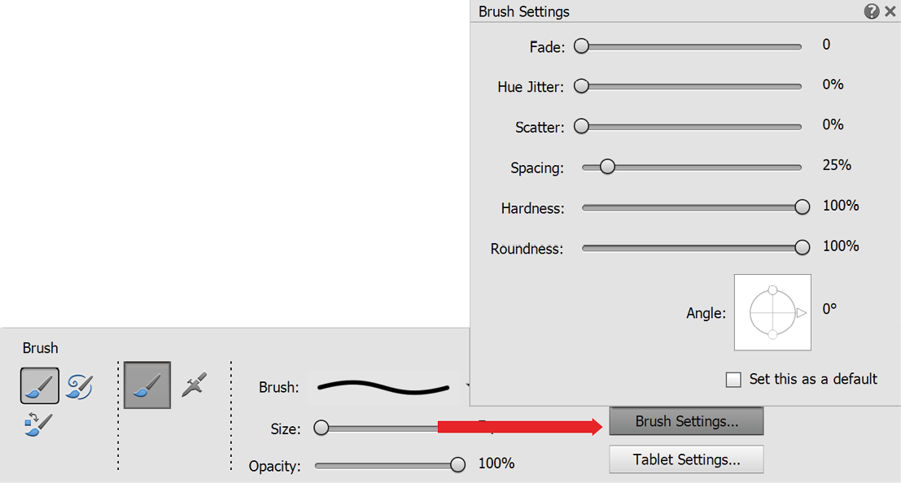Open Brush Settings help icon
This screenshot has height=483, width=901.
pyautogui.click(x=871, y=11)
